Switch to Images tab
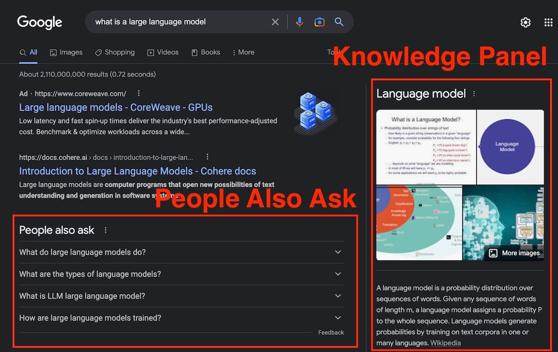 point(66,52)
